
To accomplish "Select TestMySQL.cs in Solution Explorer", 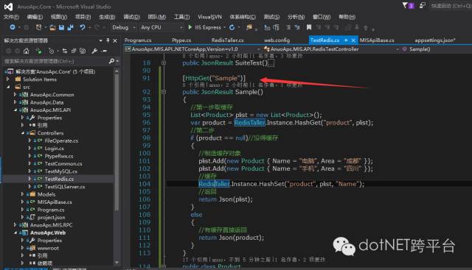I will tap(60, 171).
